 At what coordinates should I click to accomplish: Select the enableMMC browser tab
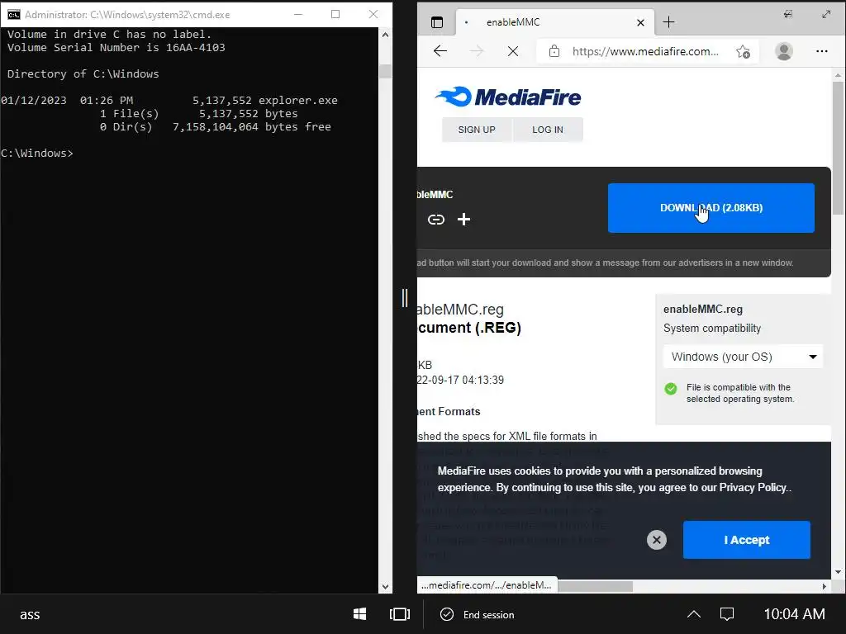[x=554, y=22]
